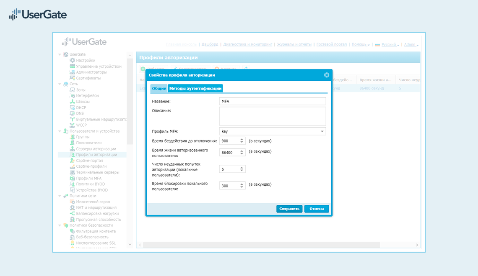Open the Русский language dropdown

tap(387, 45)
